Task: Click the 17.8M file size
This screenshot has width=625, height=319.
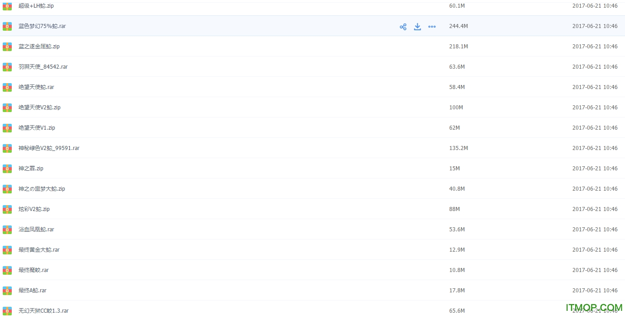Action: [x=457, y=291]
